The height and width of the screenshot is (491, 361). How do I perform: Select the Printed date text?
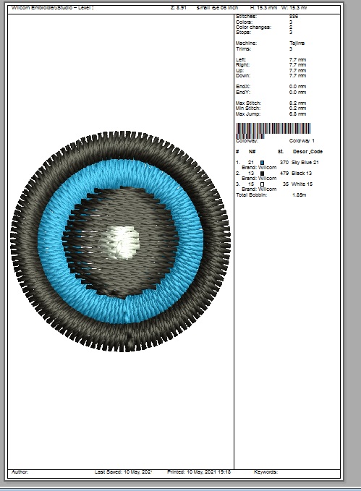pyautogui.click(x=199, y=472)
